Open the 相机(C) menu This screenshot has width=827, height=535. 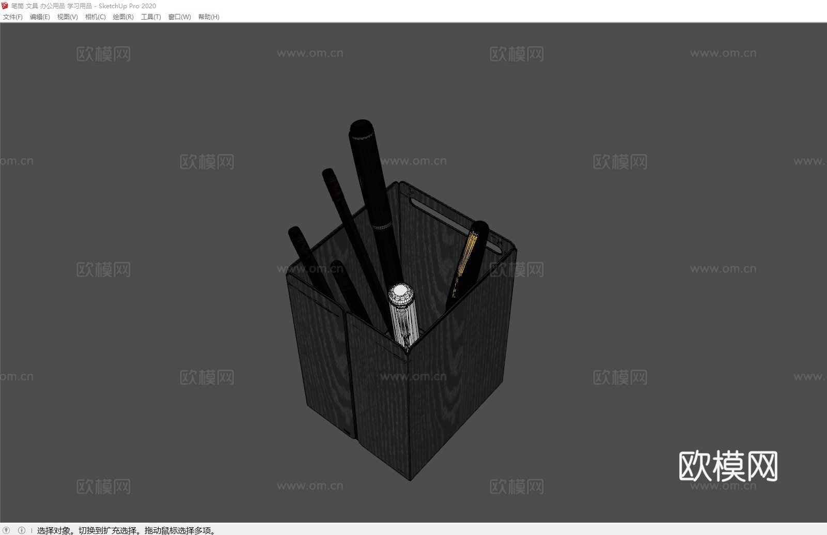coord(95,17)
